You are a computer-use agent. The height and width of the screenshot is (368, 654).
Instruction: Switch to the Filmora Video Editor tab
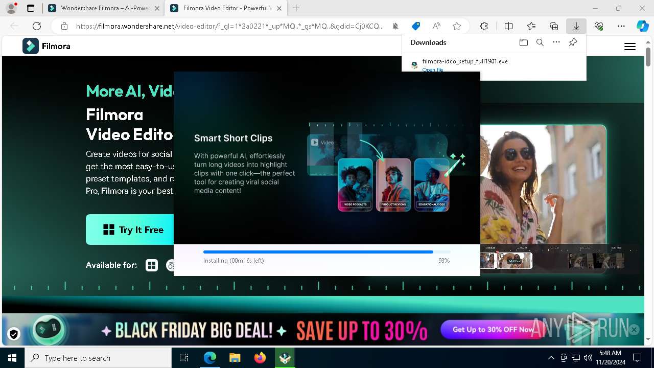225,8
